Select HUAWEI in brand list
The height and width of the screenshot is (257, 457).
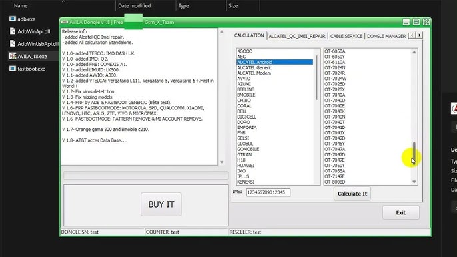click(246, 166)
